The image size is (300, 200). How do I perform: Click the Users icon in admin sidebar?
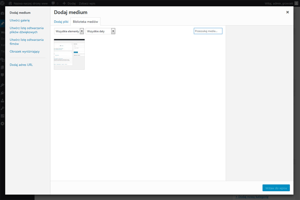point(2,100)
